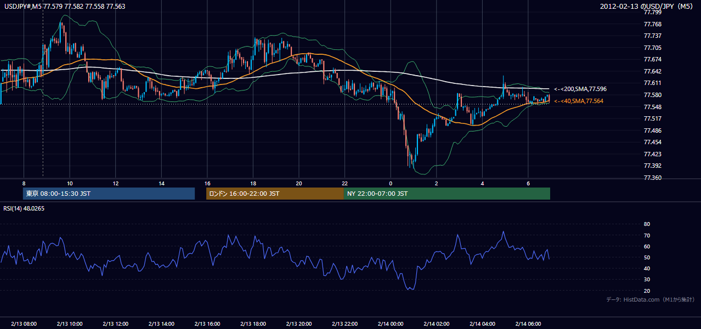Click RSI scale value 30
The height and width of the screenshot is (329, 701).
click(647, 280)
